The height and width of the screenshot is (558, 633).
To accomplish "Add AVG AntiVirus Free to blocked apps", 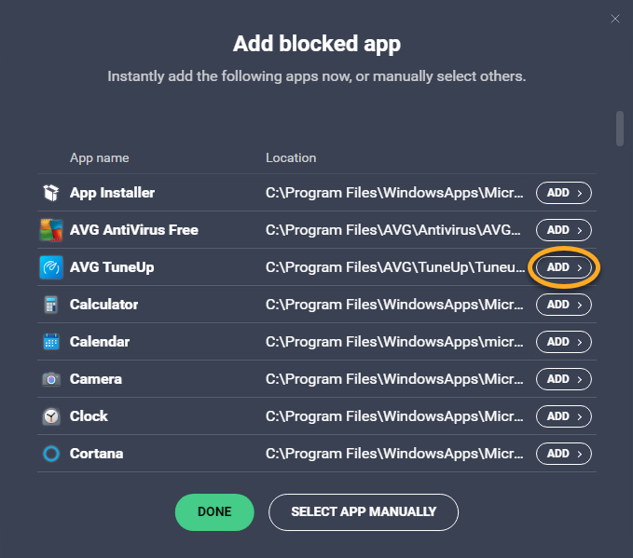I will tap(563, 230).
